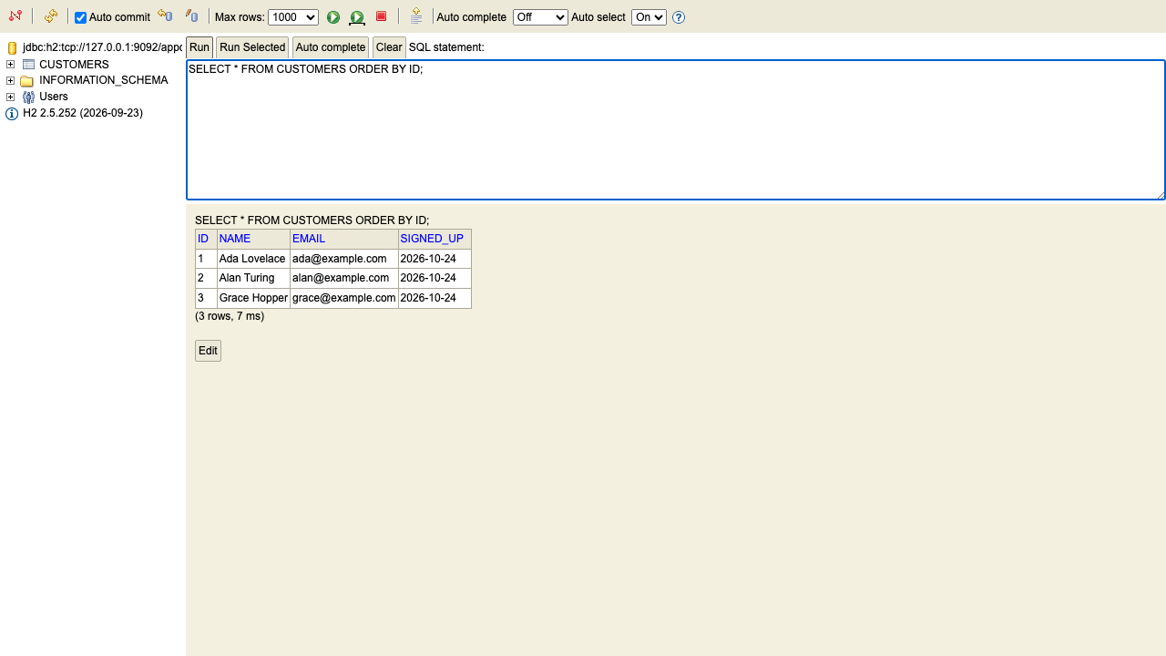Click the H2 2.5.252 version text

83,113
